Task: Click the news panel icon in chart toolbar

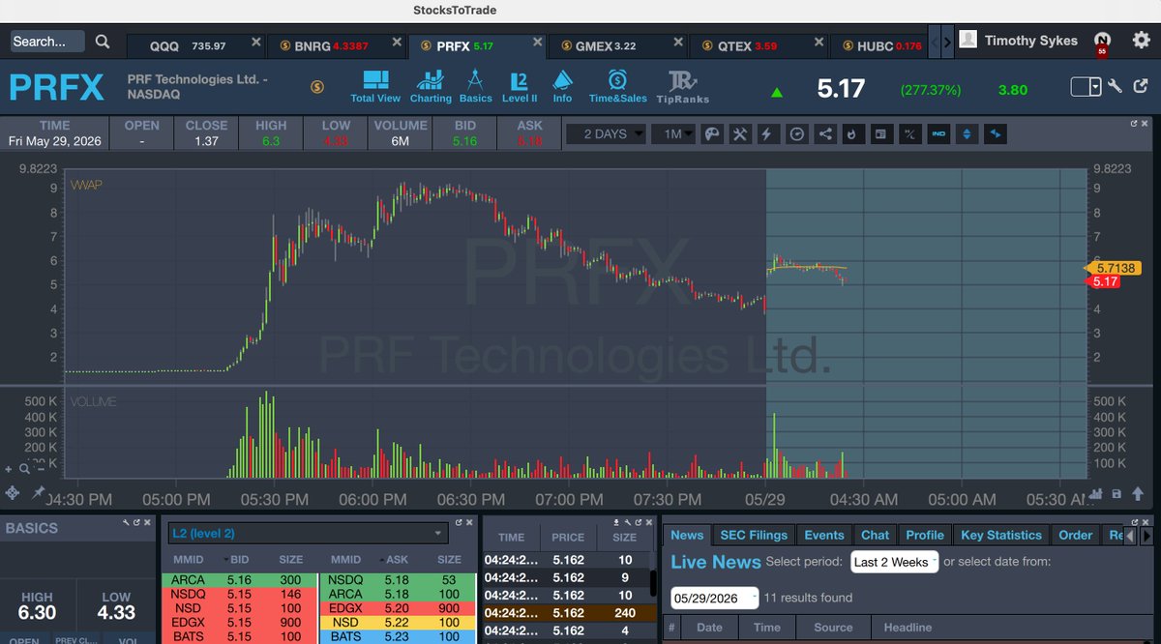Action: click(x=880, y=134)
